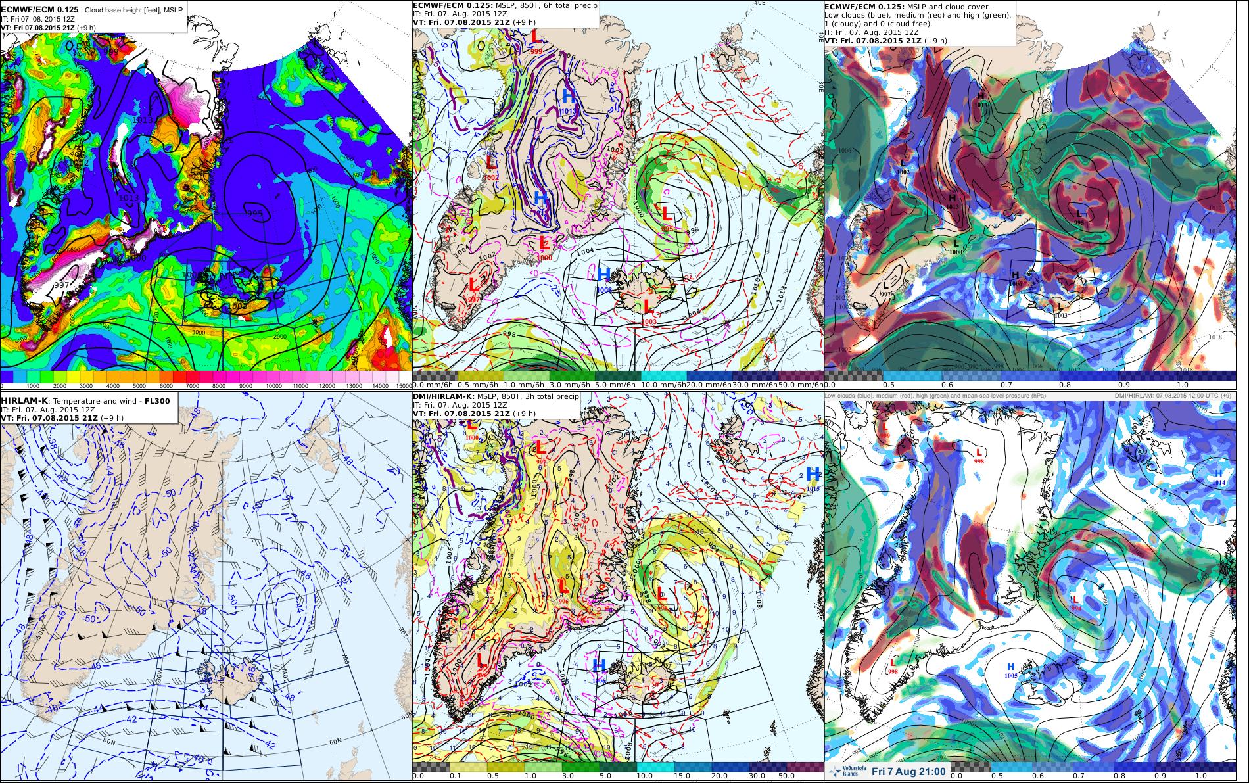
Task: Click the red L 995 low marker in ECMWF precip map
Action: click(x=667, y=217)
